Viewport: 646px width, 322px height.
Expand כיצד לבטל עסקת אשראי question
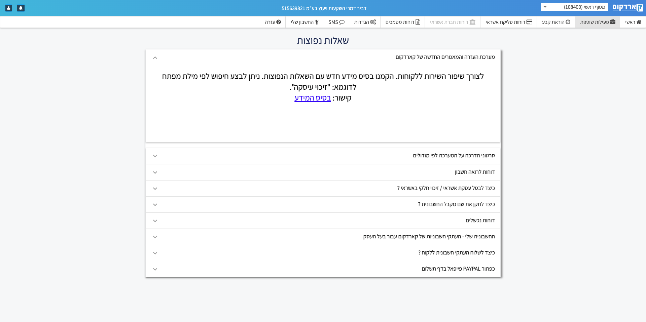(323, 189)
